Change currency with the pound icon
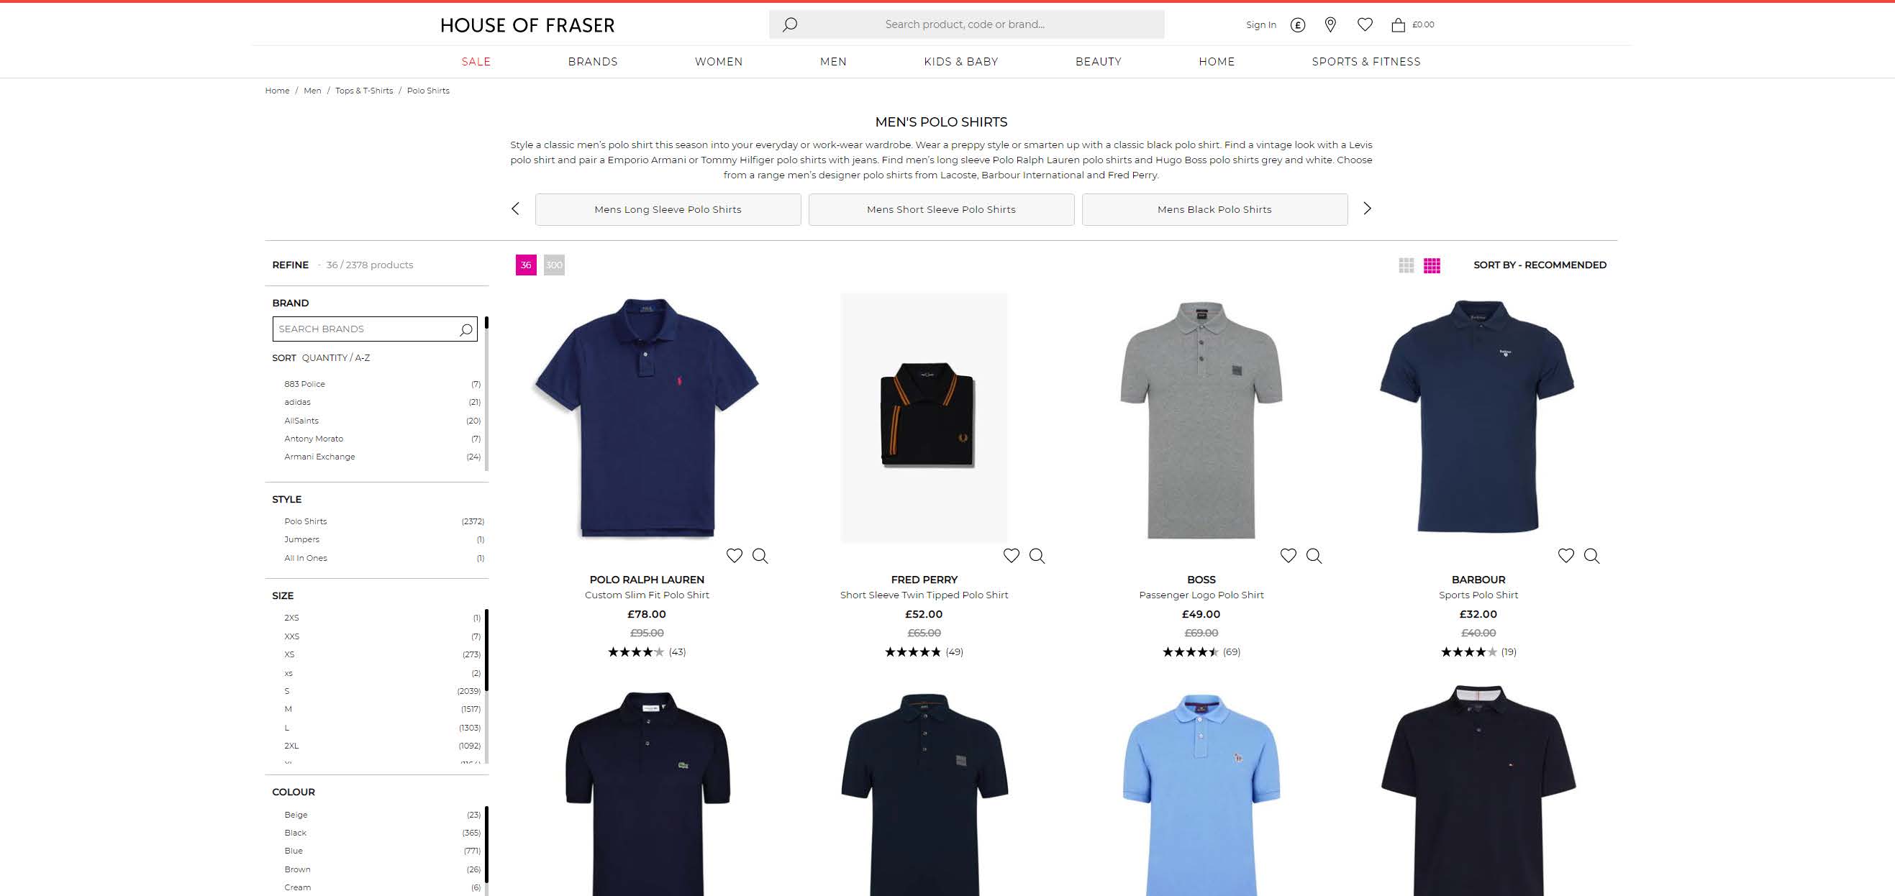 tap(1298, 25)
